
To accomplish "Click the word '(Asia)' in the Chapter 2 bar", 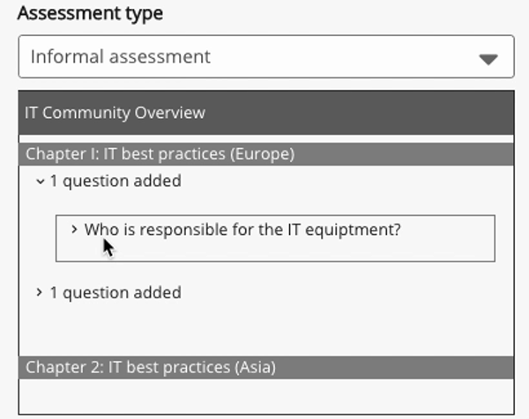I will 255,367.
